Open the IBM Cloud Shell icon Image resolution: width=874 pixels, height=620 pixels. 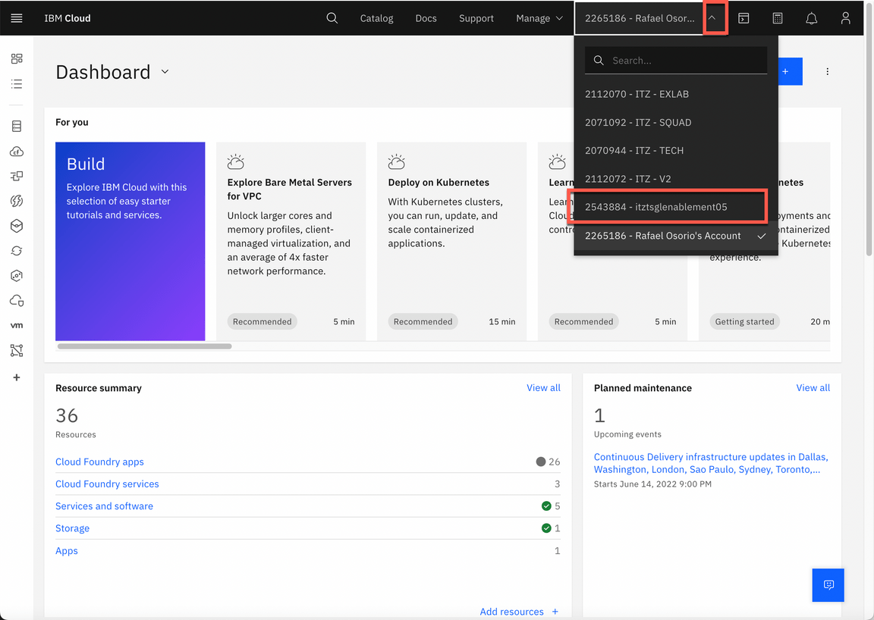click(744, 18)
